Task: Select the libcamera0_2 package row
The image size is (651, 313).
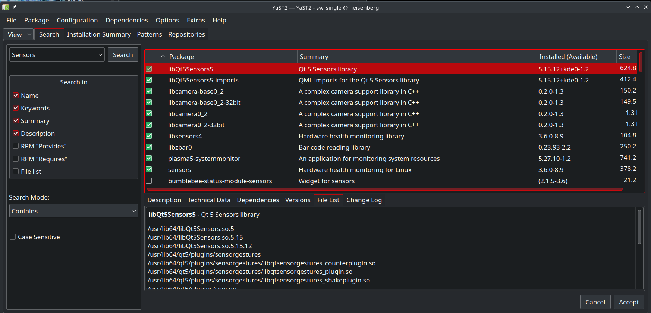Action: [391, 113]
